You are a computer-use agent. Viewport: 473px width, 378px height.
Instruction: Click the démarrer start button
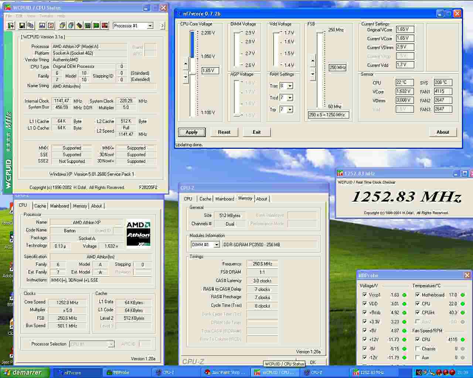click(x=25, y=372)
